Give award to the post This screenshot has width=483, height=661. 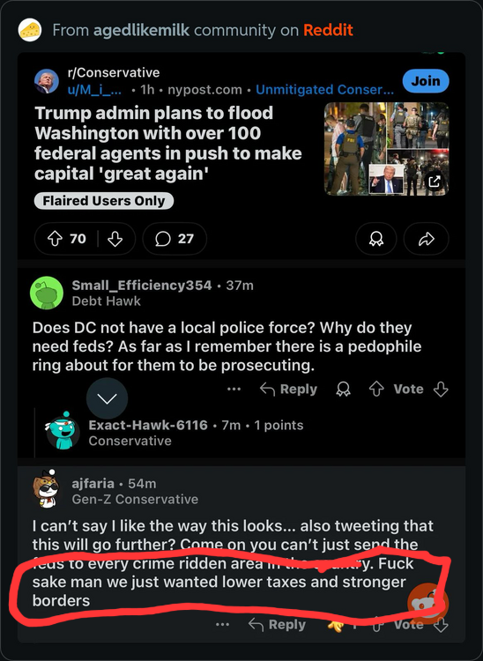tap(376, 239)
